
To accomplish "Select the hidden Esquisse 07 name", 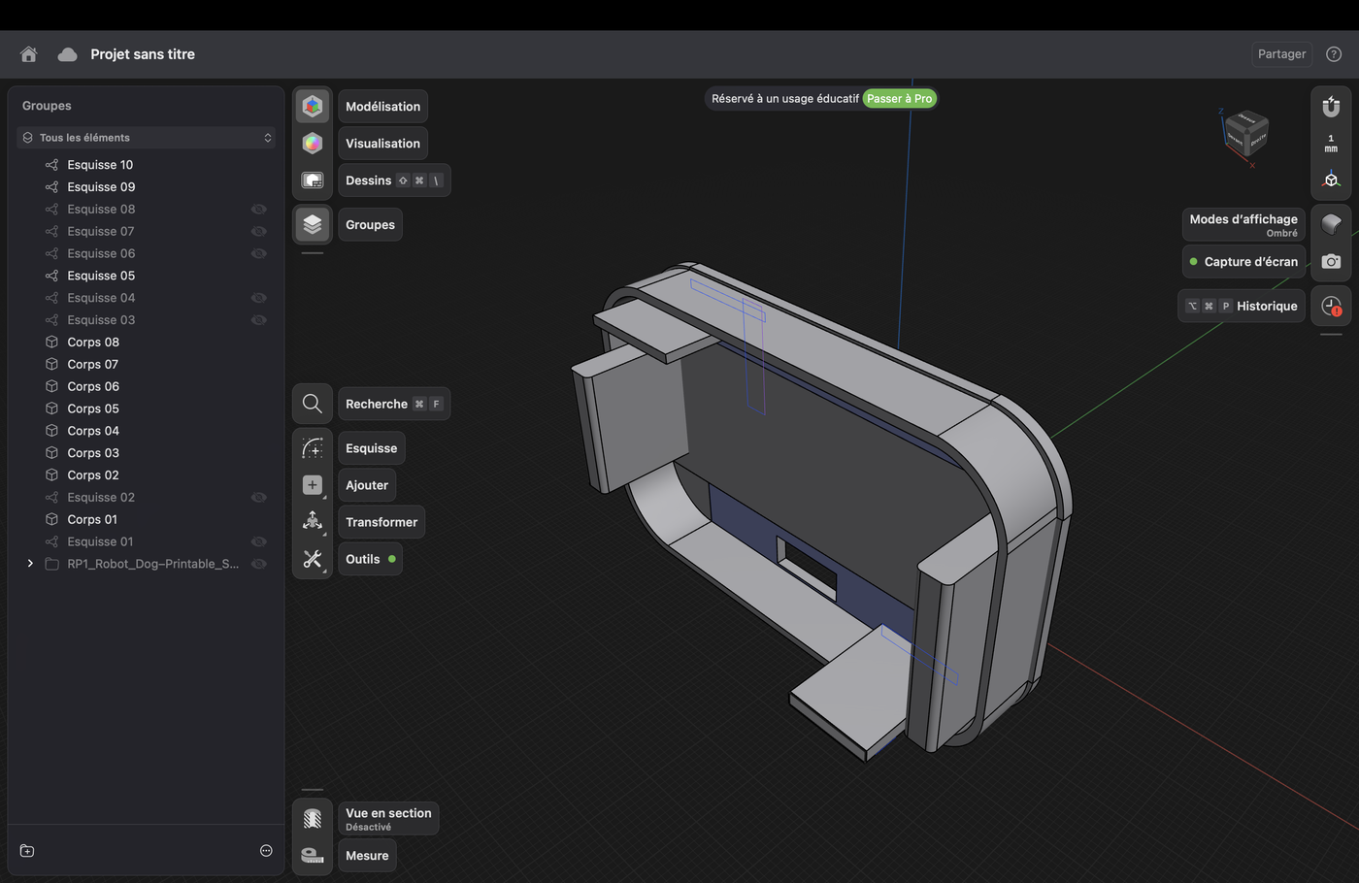I will click(101, 232).
